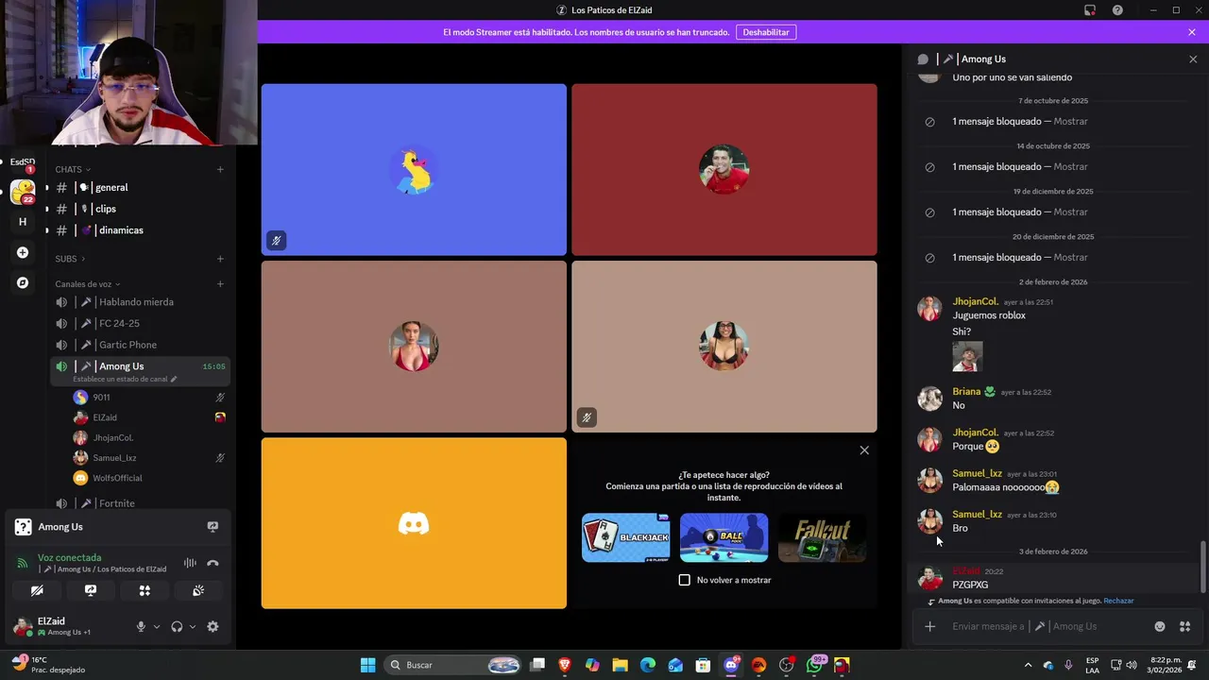The image size is (1209, 680).
Task: Dismiss the activity suggestion popup
Action: [x=864, y=450]
